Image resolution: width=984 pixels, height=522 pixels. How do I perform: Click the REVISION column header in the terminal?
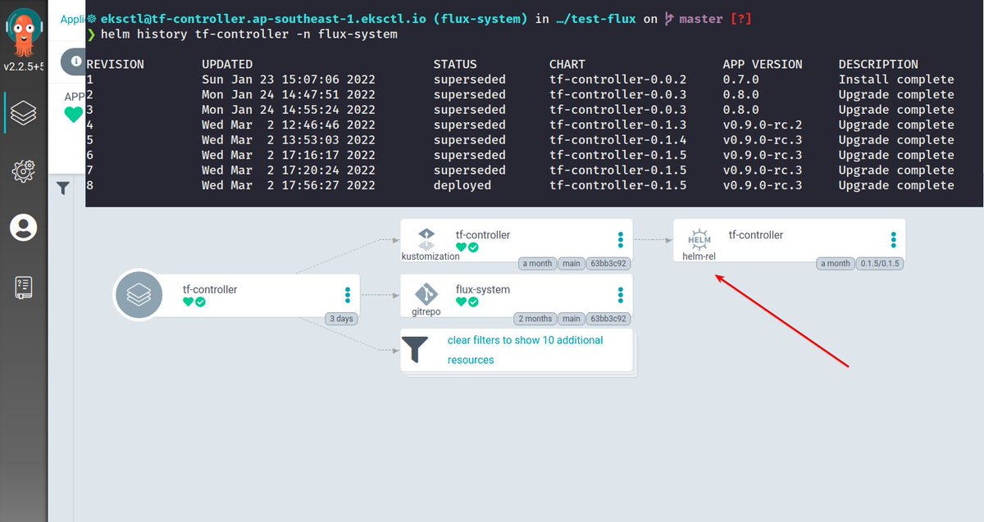[115, 64]
